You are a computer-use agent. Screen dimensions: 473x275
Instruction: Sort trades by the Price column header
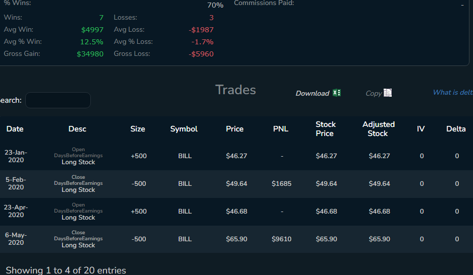(x=235, y=129)
